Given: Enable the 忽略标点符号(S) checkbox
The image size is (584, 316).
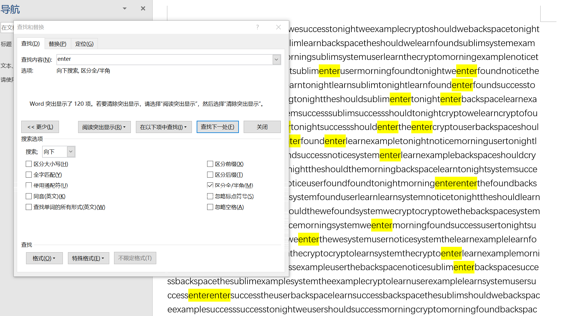Looking at the screenshot, I should point(210,196).
